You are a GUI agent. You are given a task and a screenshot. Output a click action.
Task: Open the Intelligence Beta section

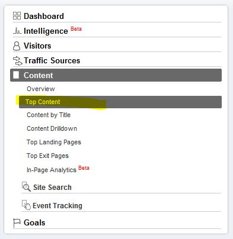[x=53, y=31]
